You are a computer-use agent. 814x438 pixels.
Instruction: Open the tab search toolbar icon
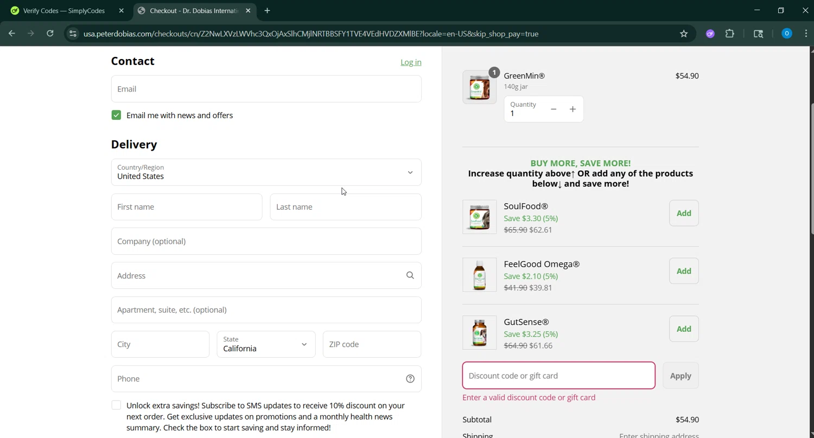(x=759, y=34)
